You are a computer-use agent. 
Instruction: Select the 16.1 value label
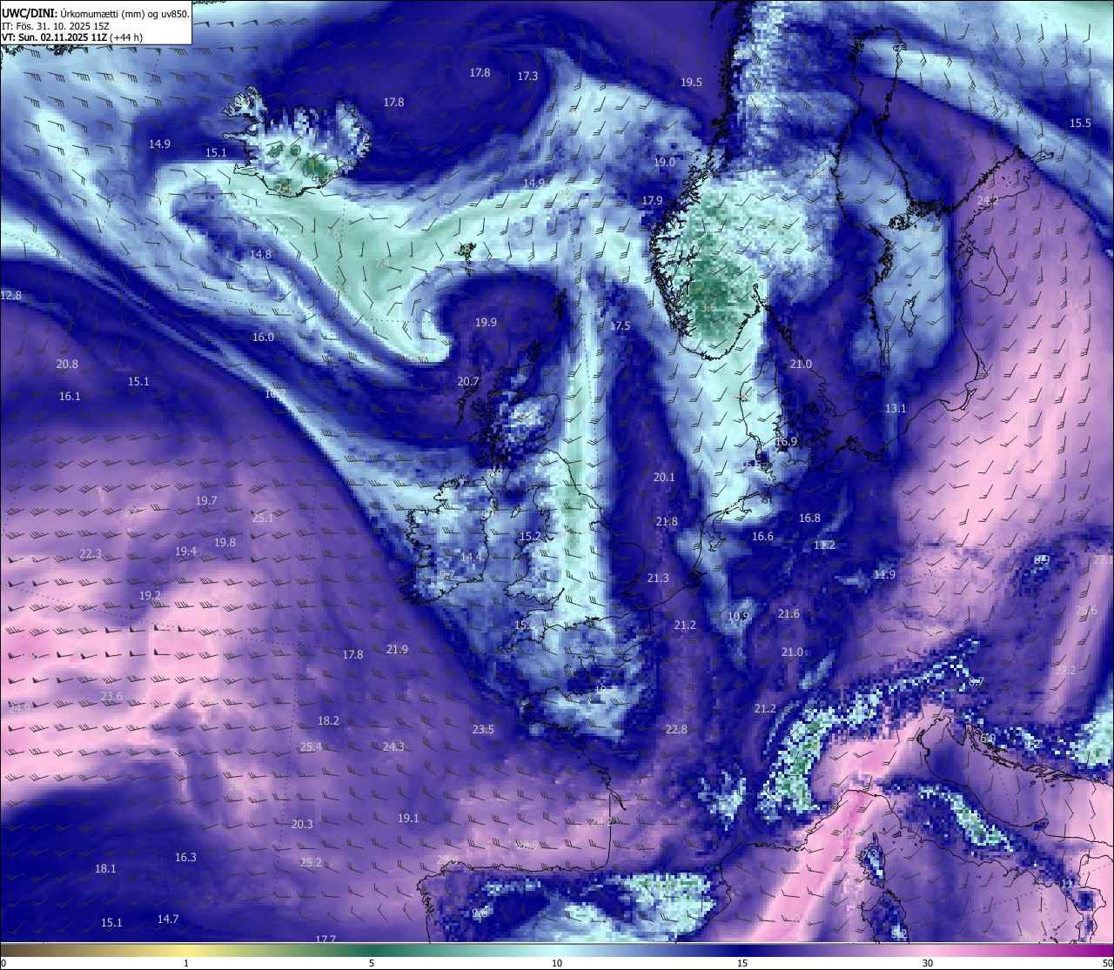point(70,397)
